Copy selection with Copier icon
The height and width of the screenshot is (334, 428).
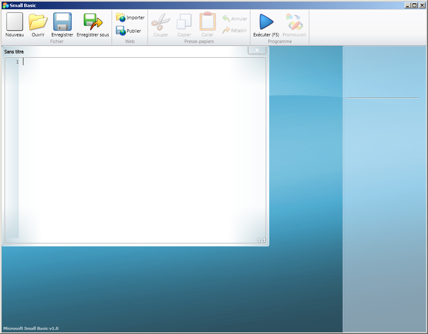click(184, 25)
